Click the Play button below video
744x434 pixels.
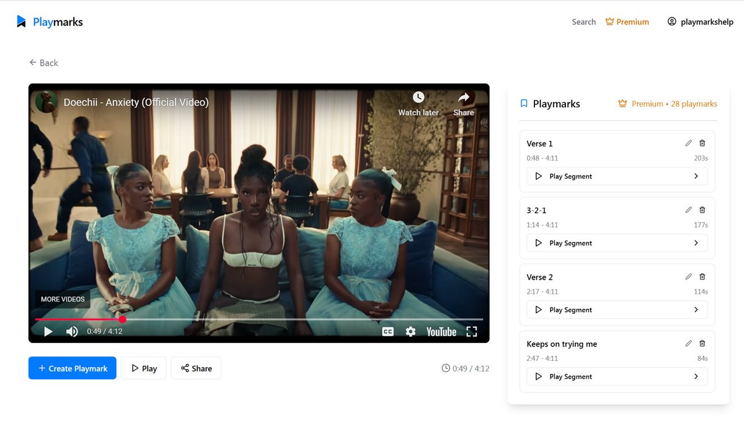[143, 368]
